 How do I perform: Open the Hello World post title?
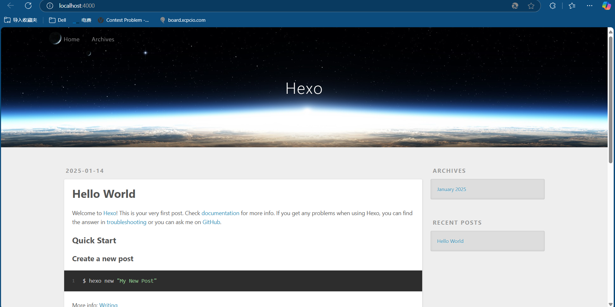pyautogui.click(x=104, y=194)
